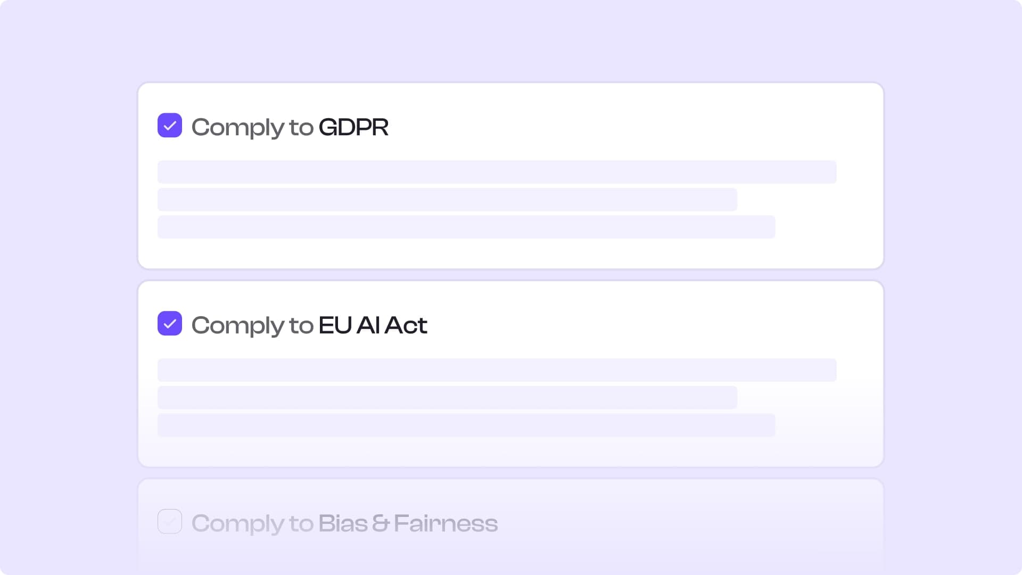This screenshot has width=1022, height=575.
Task: Select the last placeholder line under EU AI Act
Action: click(466, 425)
